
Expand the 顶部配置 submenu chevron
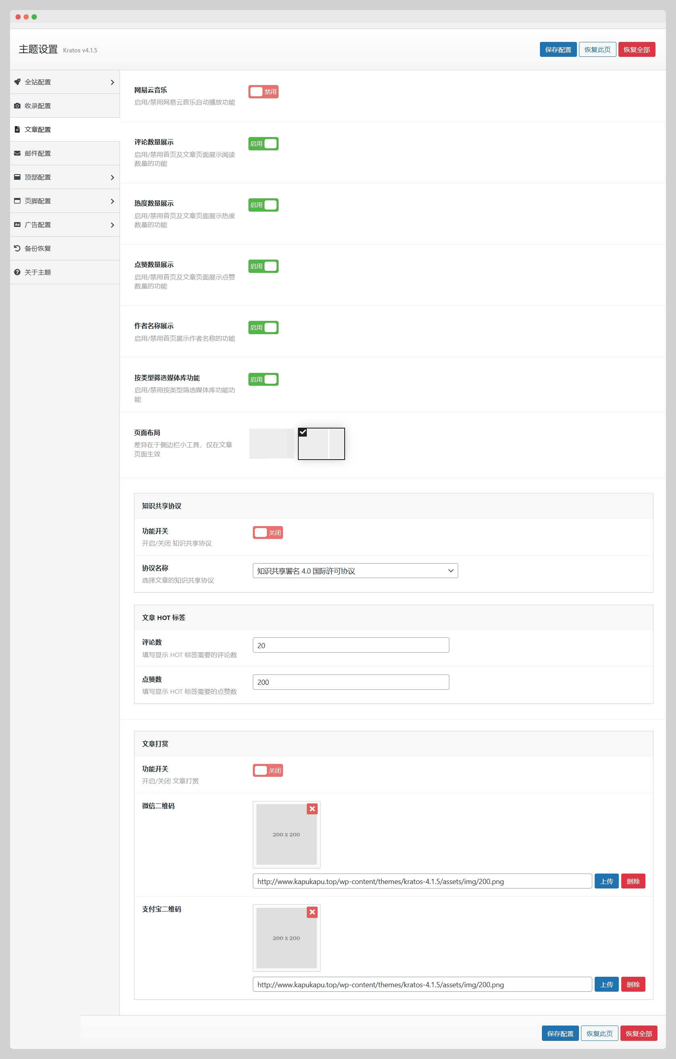tap(112, 177)
